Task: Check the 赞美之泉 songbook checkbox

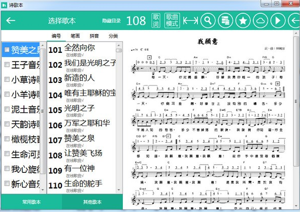Action: click(x=7, y=50)
